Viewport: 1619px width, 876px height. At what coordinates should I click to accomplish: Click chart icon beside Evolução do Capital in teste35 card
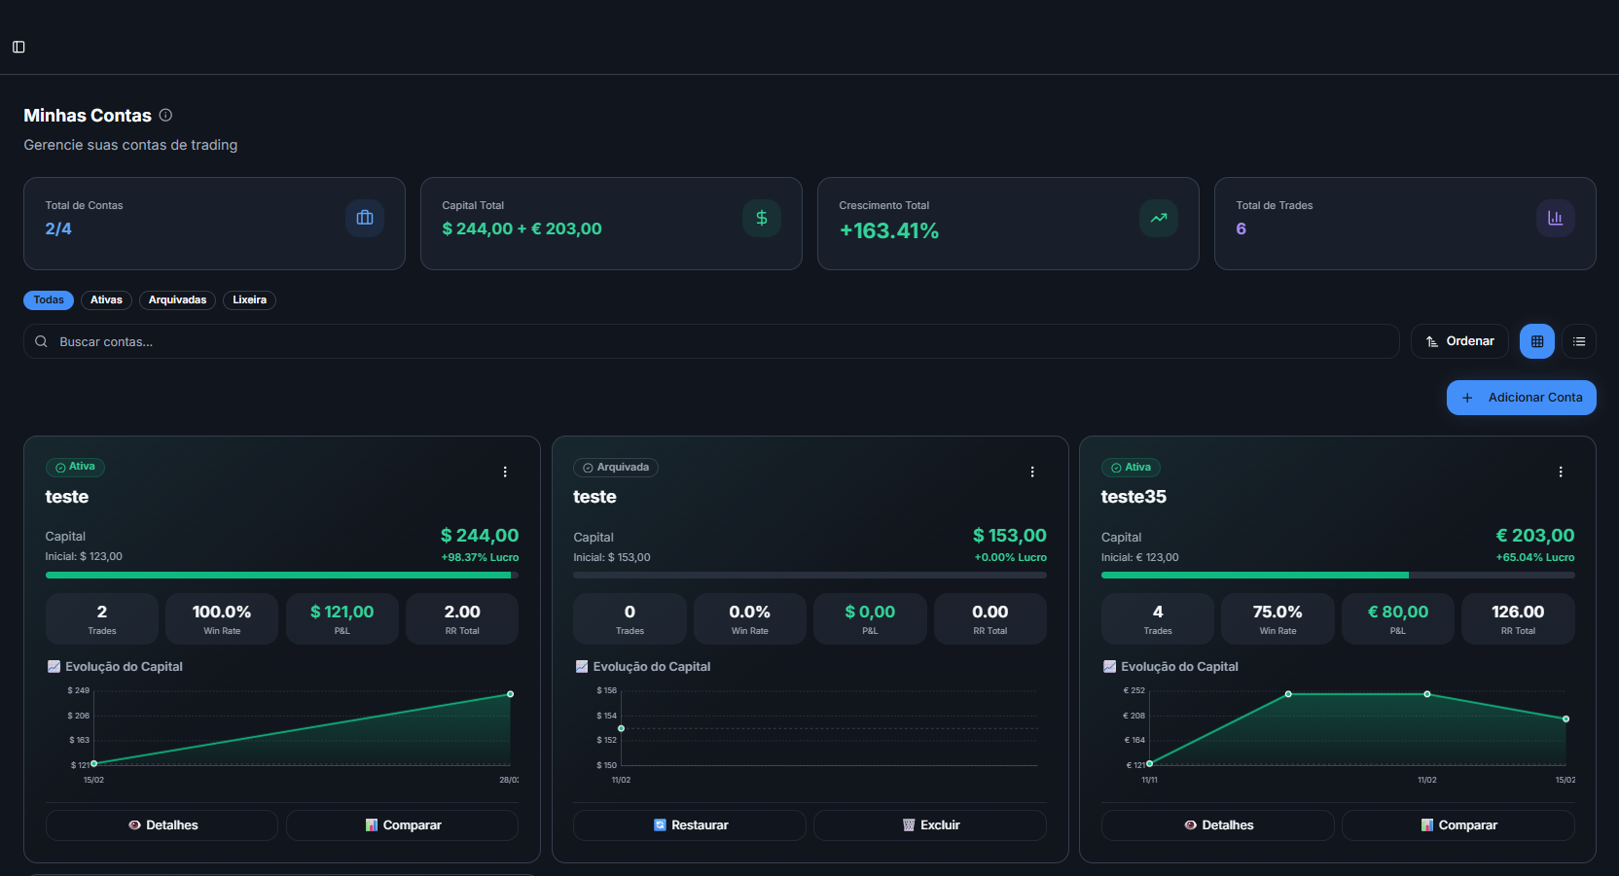click(1109, 667)
